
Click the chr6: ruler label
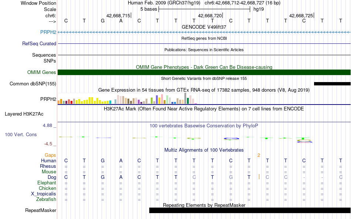coord(51,16)
